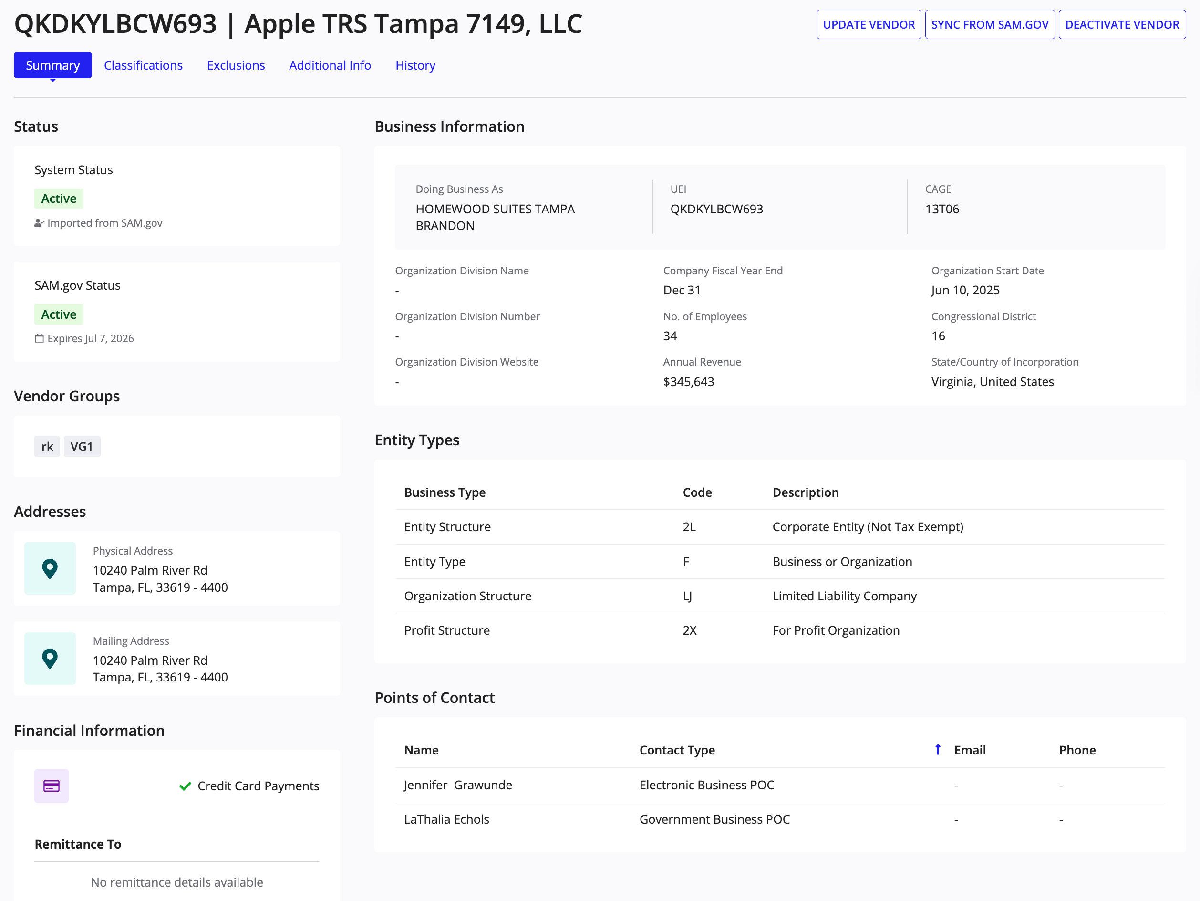The height and width of the screenshot is (901, 1200).
Task: Go to the Additional Info tab
Action: click(330, 65)
